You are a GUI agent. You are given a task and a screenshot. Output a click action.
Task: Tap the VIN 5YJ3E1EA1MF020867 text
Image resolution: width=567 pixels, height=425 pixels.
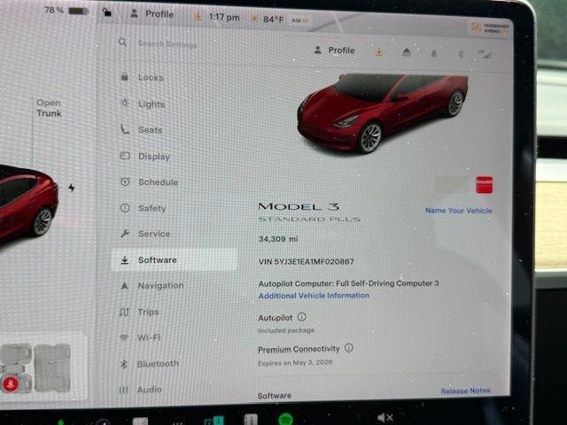click(307, 261)
